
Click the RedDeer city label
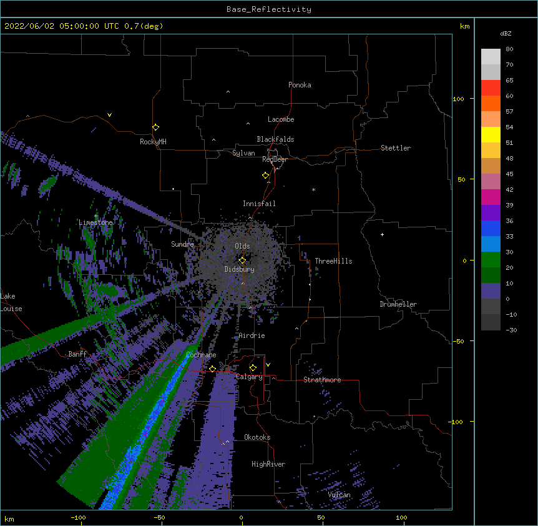[x=275, y=159]
